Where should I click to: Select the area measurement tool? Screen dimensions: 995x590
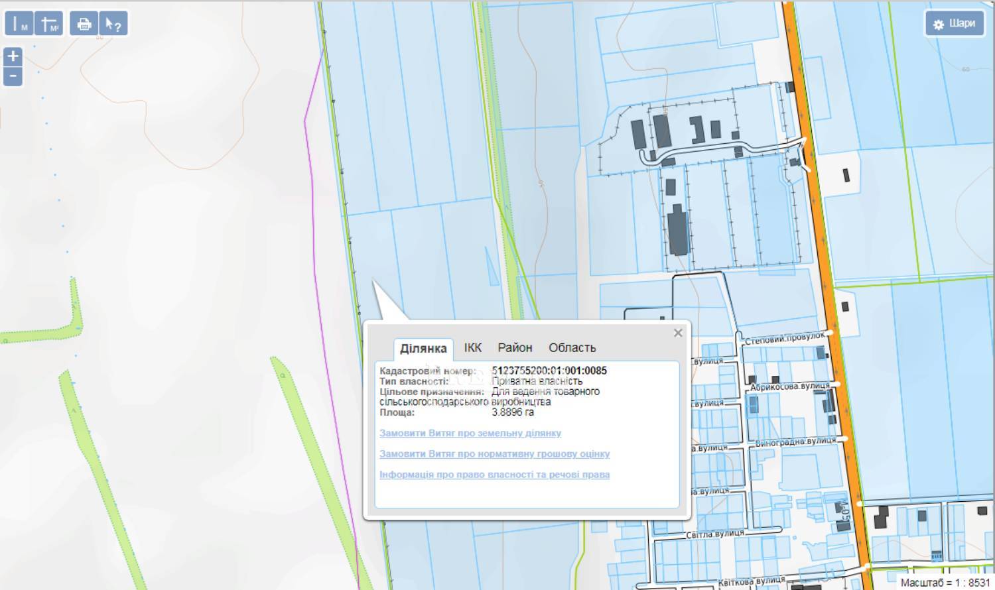(x=48, y=24)
